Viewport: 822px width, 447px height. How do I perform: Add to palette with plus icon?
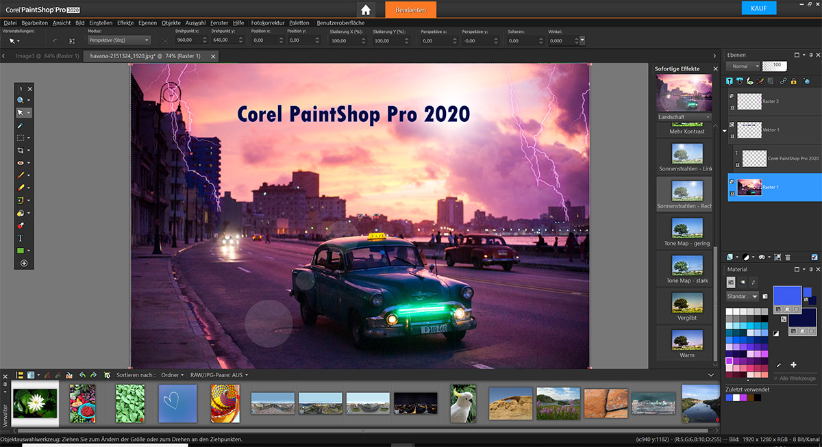click(x=793, y=365)
